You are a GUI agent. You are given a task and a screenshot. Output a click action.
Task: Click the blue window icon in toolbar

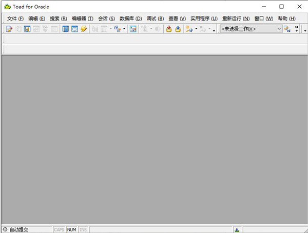tap(66, 29)
